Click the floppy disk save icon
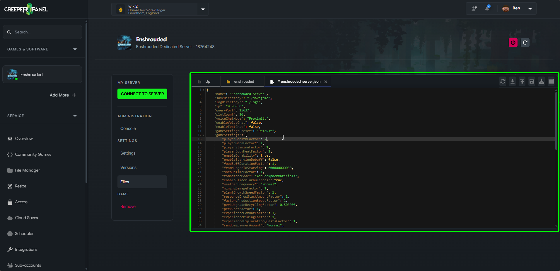 tap(532, 82)
